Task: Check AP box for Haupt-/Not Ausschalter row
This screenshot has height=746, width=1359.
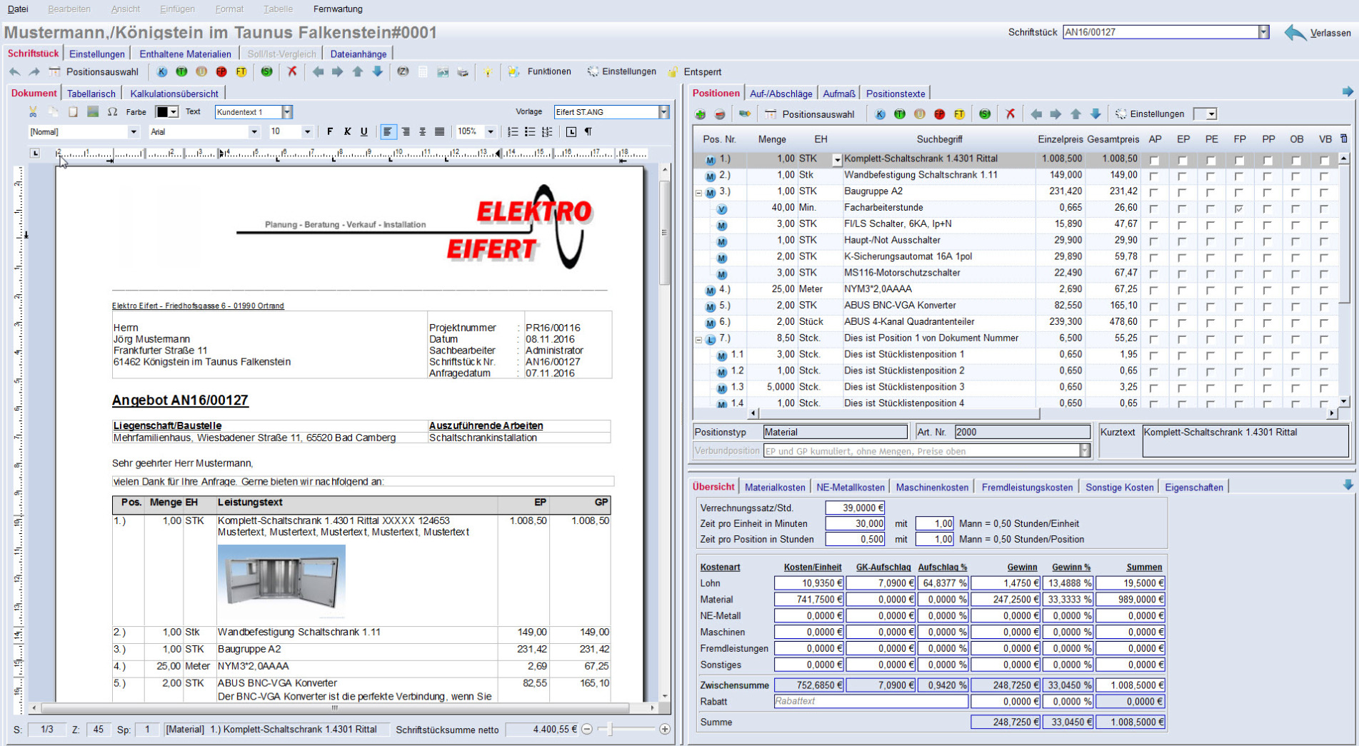Action: (x=1154, y=241)
